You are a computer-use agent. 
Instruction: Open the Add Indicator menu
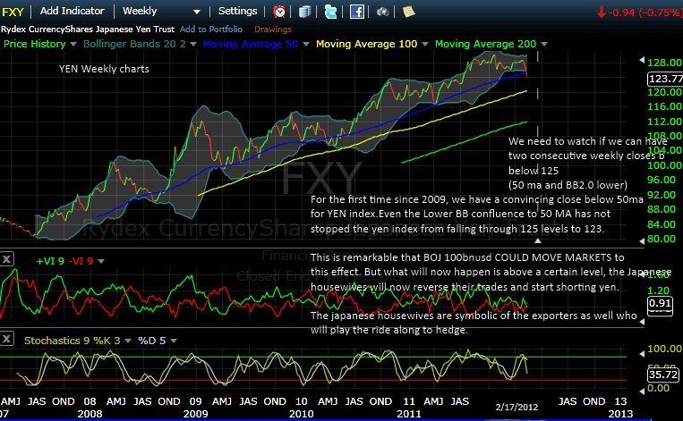(x=72, y=11)
